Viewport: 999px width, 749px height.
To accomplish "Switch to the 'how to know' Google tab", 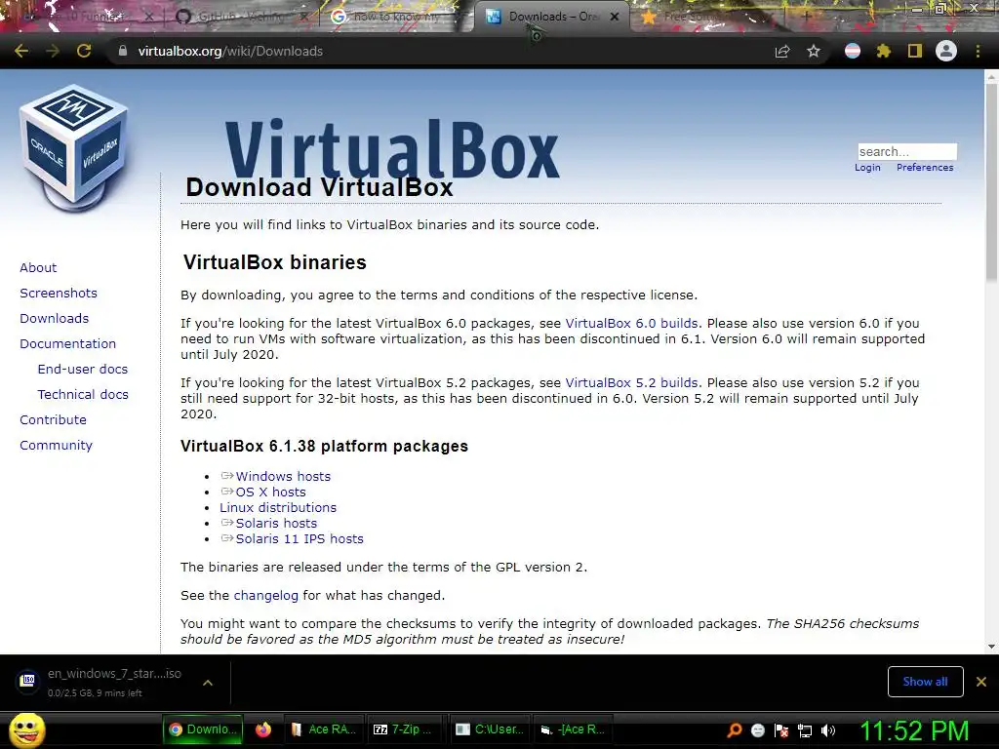I will point(395,17).
